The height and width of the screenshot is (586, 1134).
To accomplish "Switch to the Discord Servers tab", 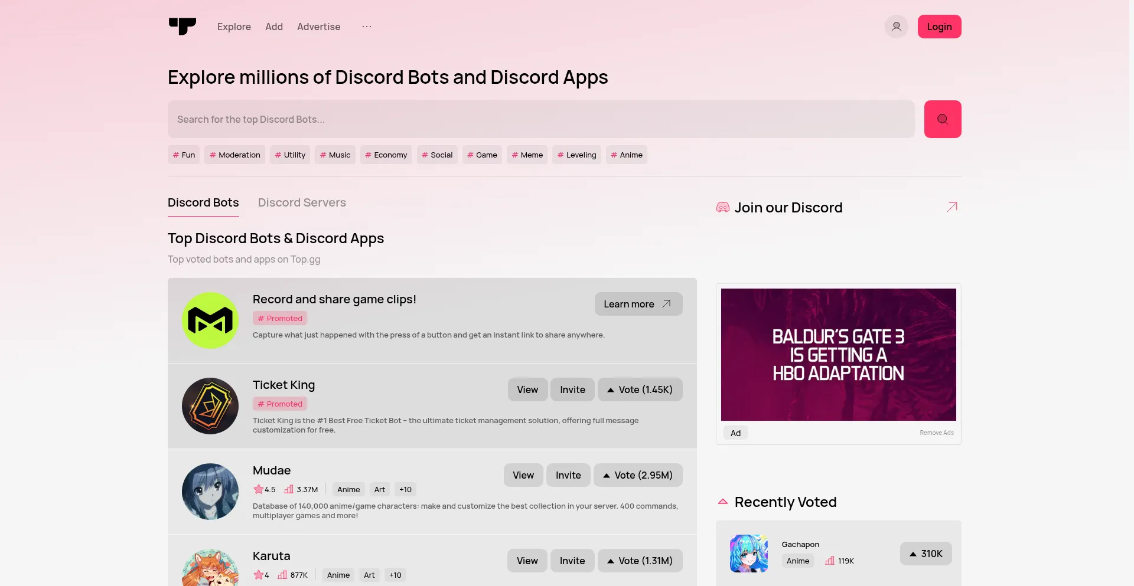I will (x=302, y=202).
